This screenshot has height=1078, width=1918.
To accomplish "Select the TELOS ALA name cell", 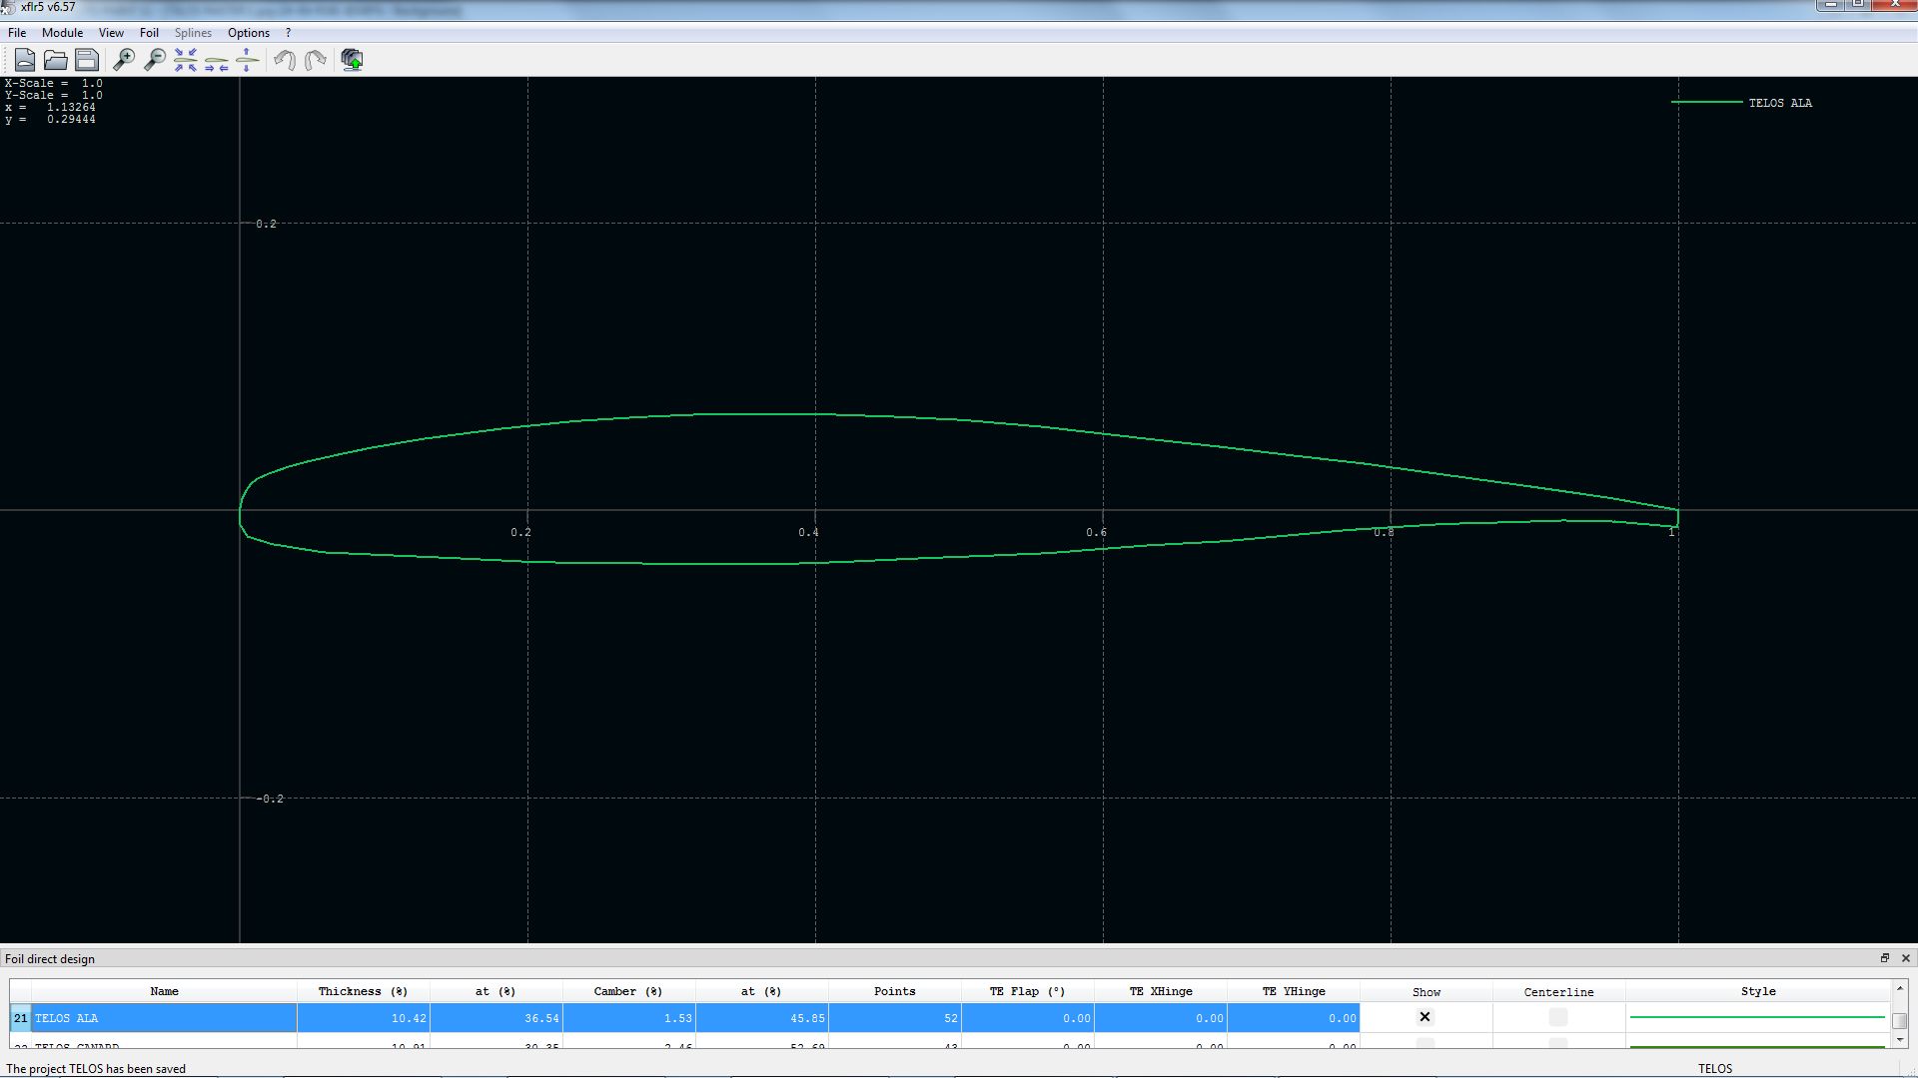I will (165, 1018).
